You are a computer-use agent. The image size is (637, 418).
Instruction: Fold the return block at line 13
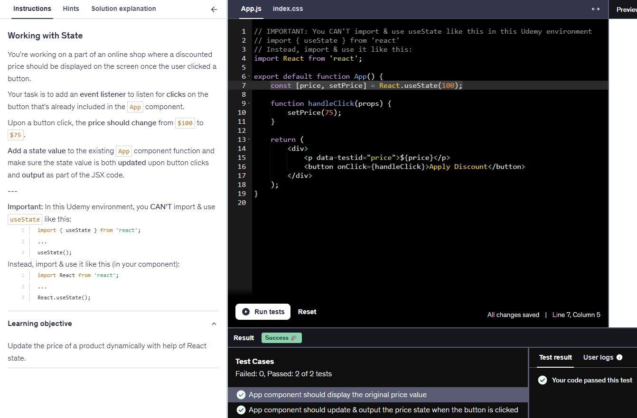pyautogui.click(x=249, y=139)
